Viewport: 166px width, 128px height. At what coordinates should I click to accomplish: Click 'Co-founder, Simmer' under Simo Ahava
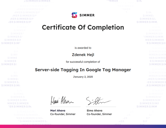pos(99,114)
